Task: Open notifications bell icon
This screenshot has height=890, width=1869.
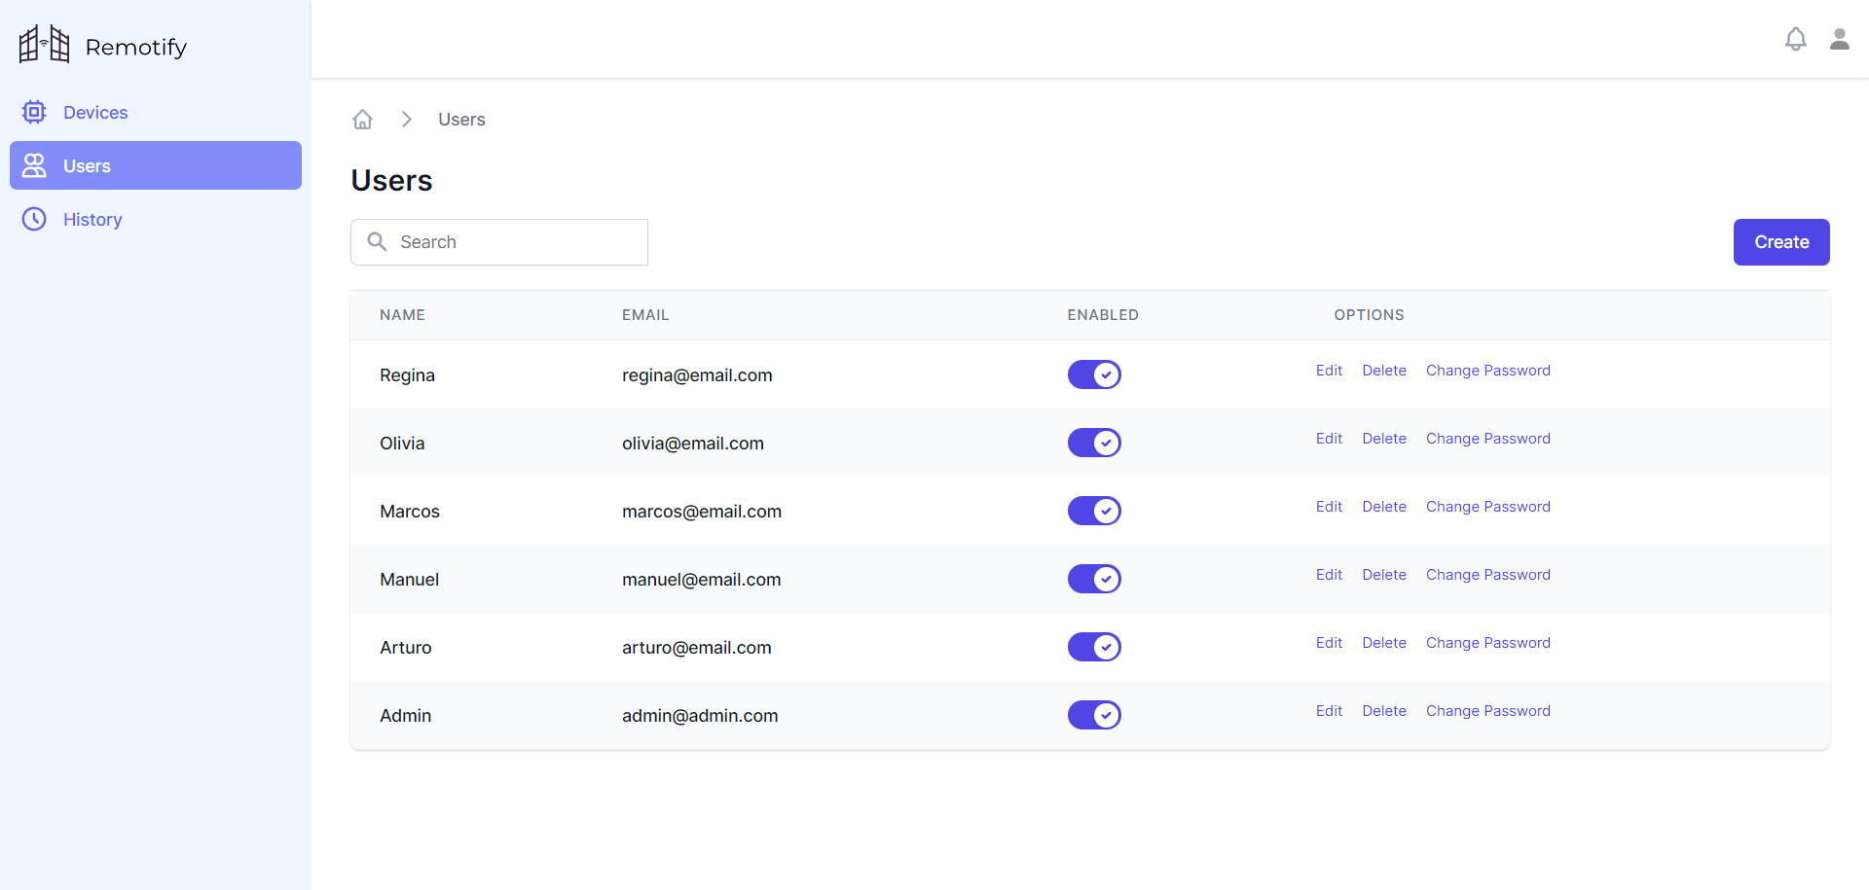Action: pyautogui.click(x=1796, y=39)
